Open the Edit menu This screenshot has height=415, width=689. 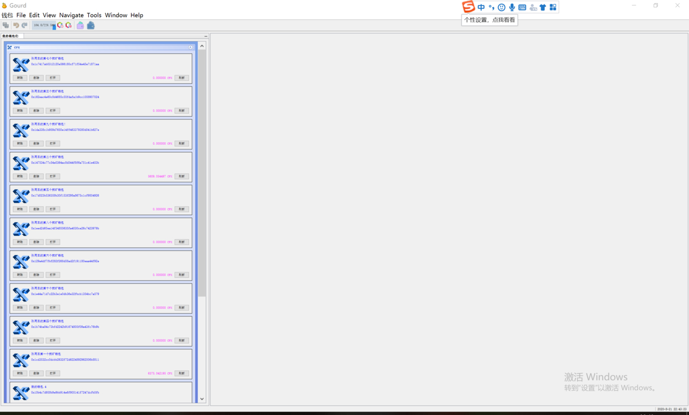(34, 15)
